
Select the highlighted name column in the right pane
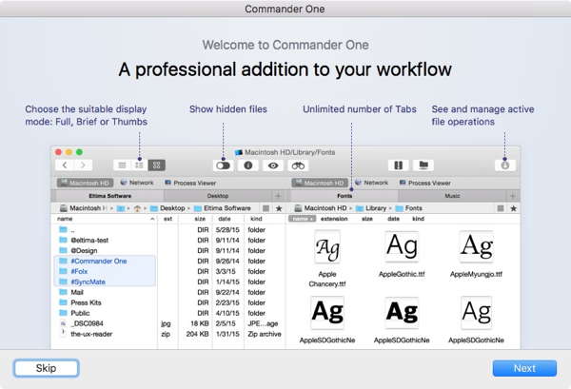point(302,219)
